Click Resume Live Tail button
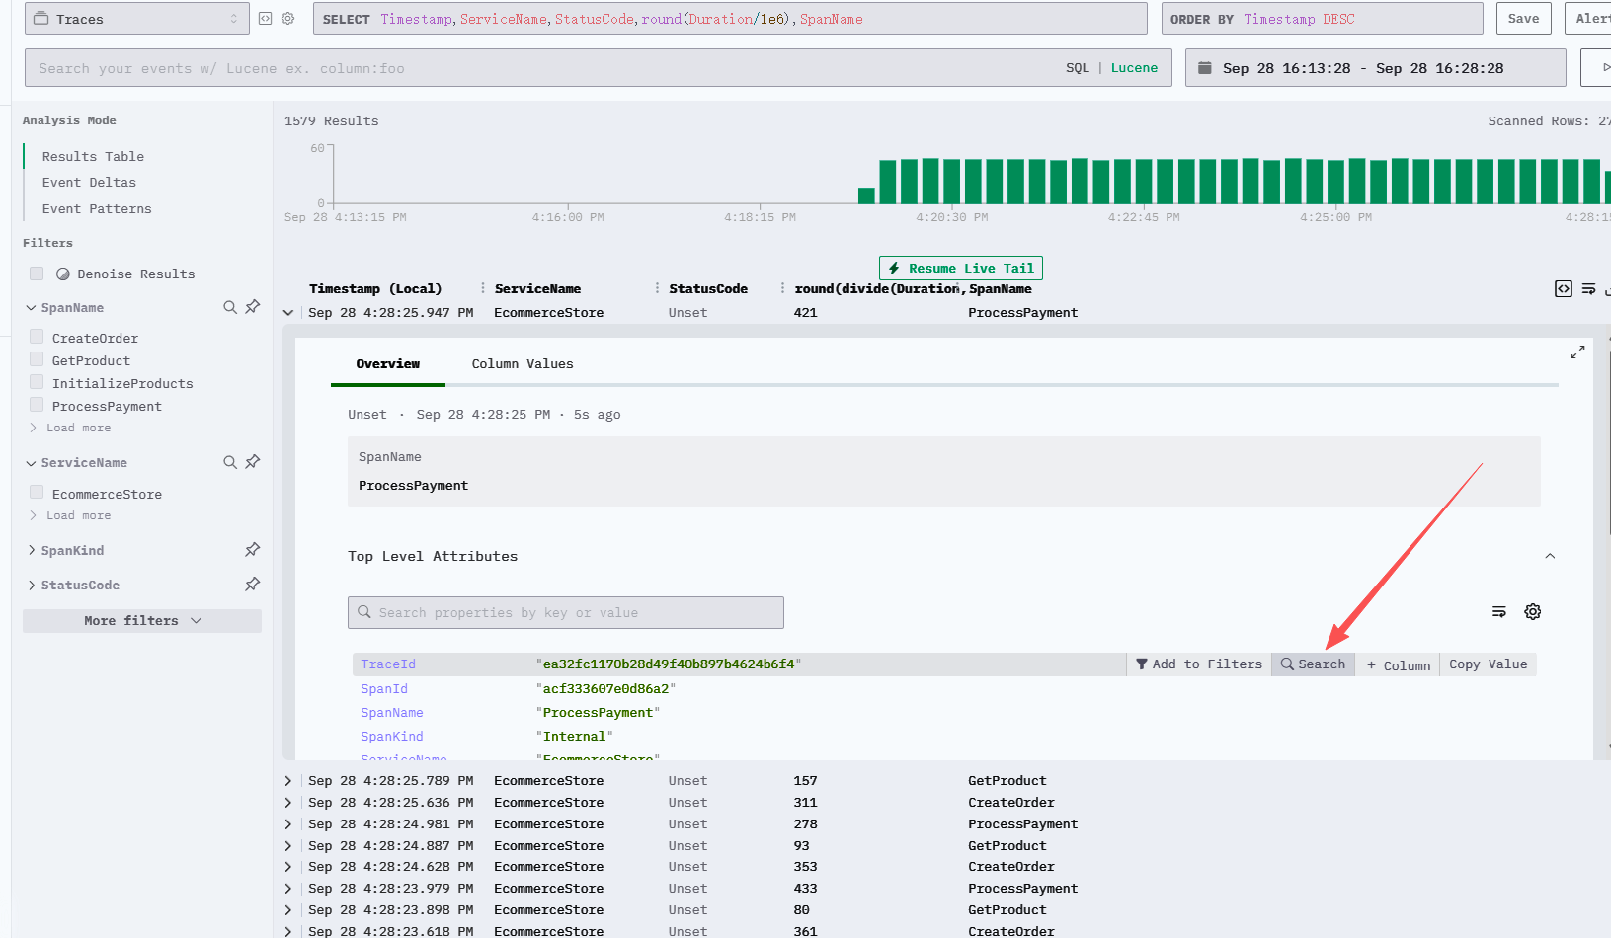The height and width of the screenshot is (938, 1611). coord(960,269)
